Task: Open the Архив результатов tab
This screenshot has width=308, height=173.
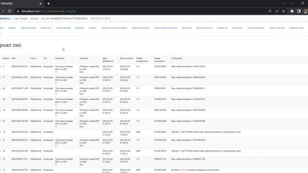Action: [x=204, y=28]
